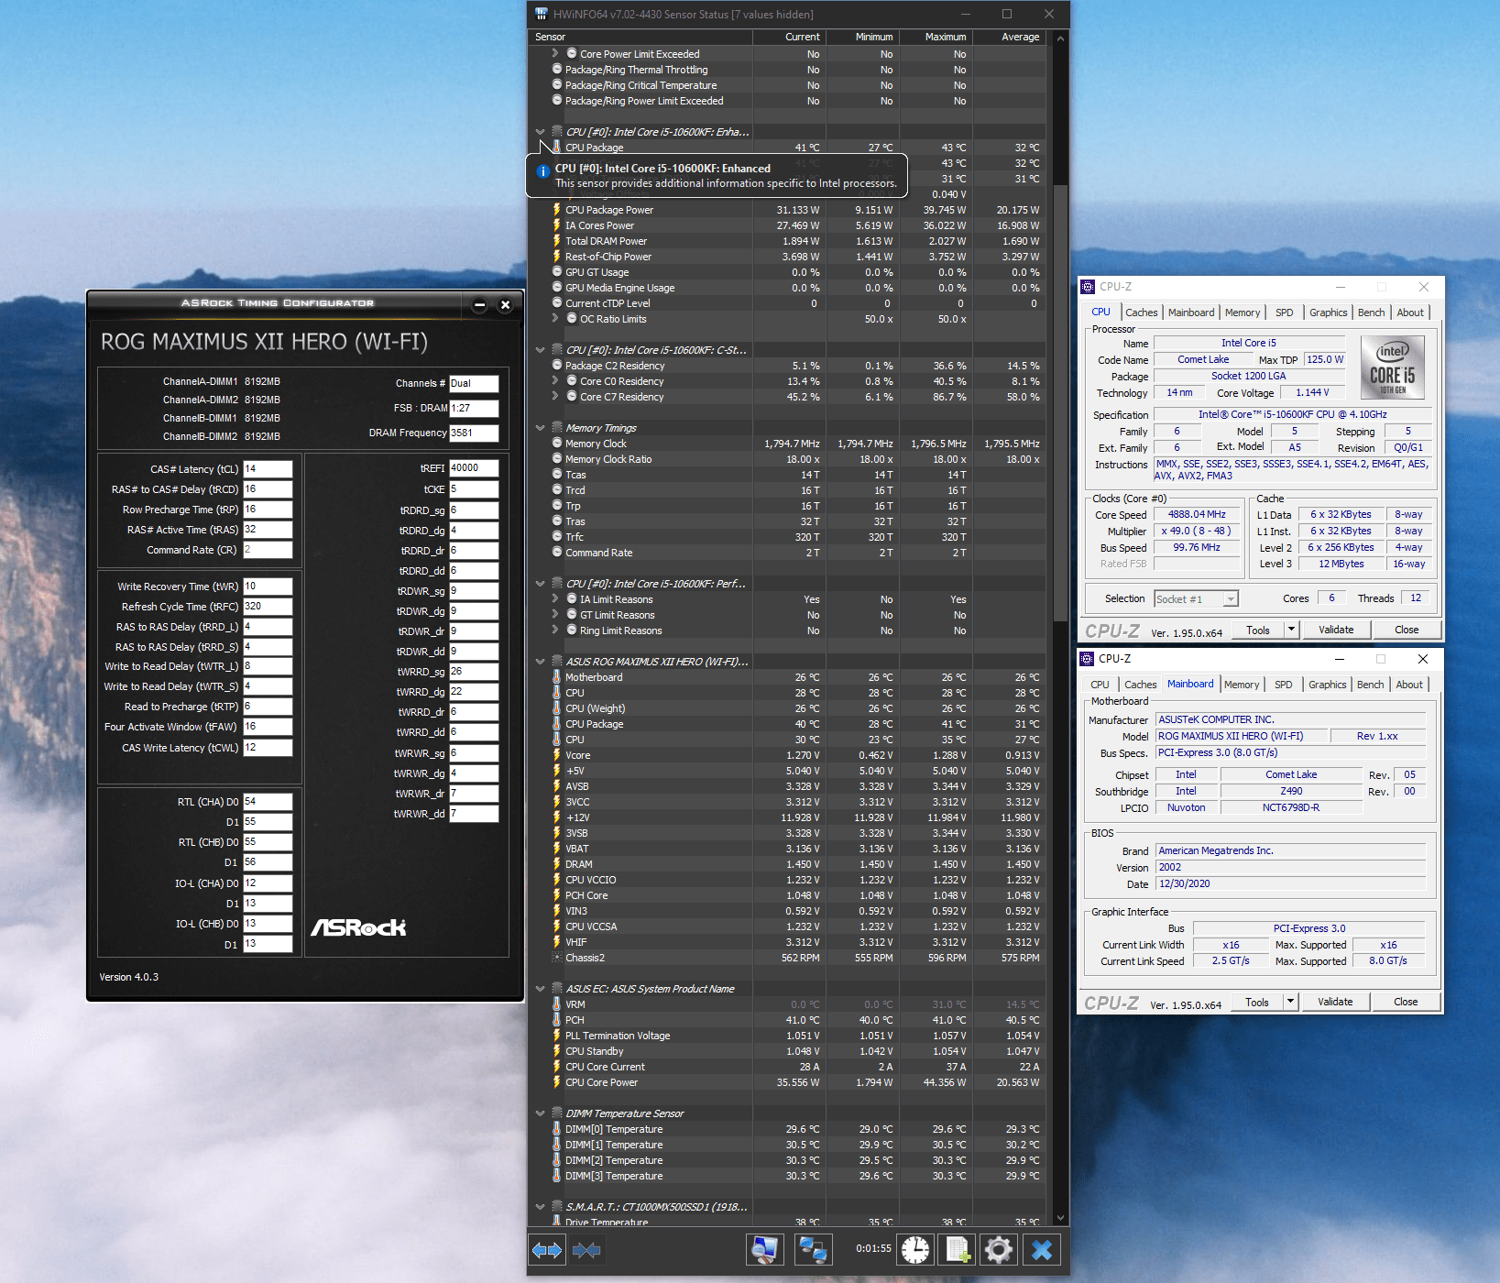Image resolution: width=1500 pixels, height=1283 pixels.
Task: Collapse the DIMM Temperature Sensor group
Action: point(541,1113)
